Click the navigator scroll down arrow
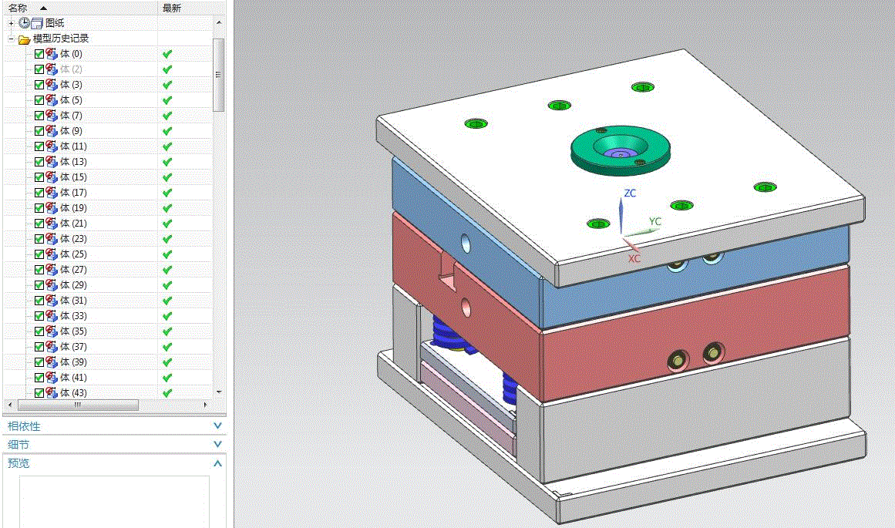This screenshot has height=528, width=895. click(x=219, y=392)
